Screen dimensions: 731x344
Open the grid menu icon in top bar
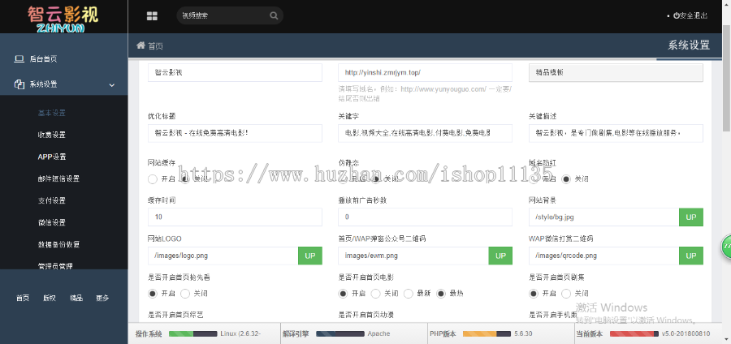tap(152, 16)
